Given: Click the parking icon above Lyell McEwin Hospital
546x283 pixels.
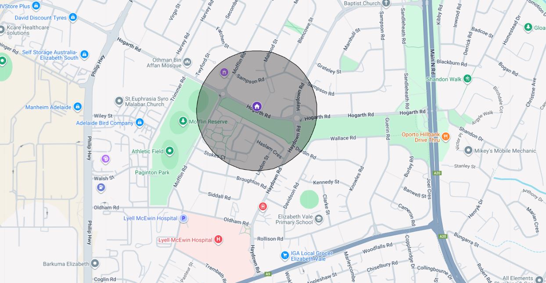Looking at the screenshot, I should [x=183, y=218].
